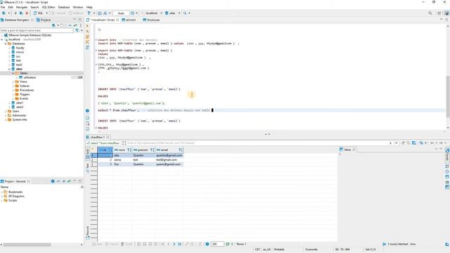Click the results configuration gear icon
Viewport: 450px width, 253px height.
pos(207,244)
